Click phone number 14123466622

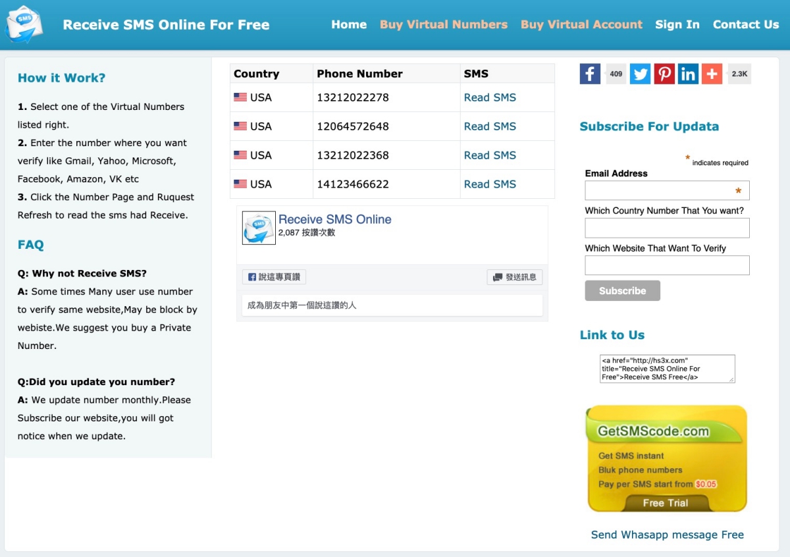[x=353, y=184]
